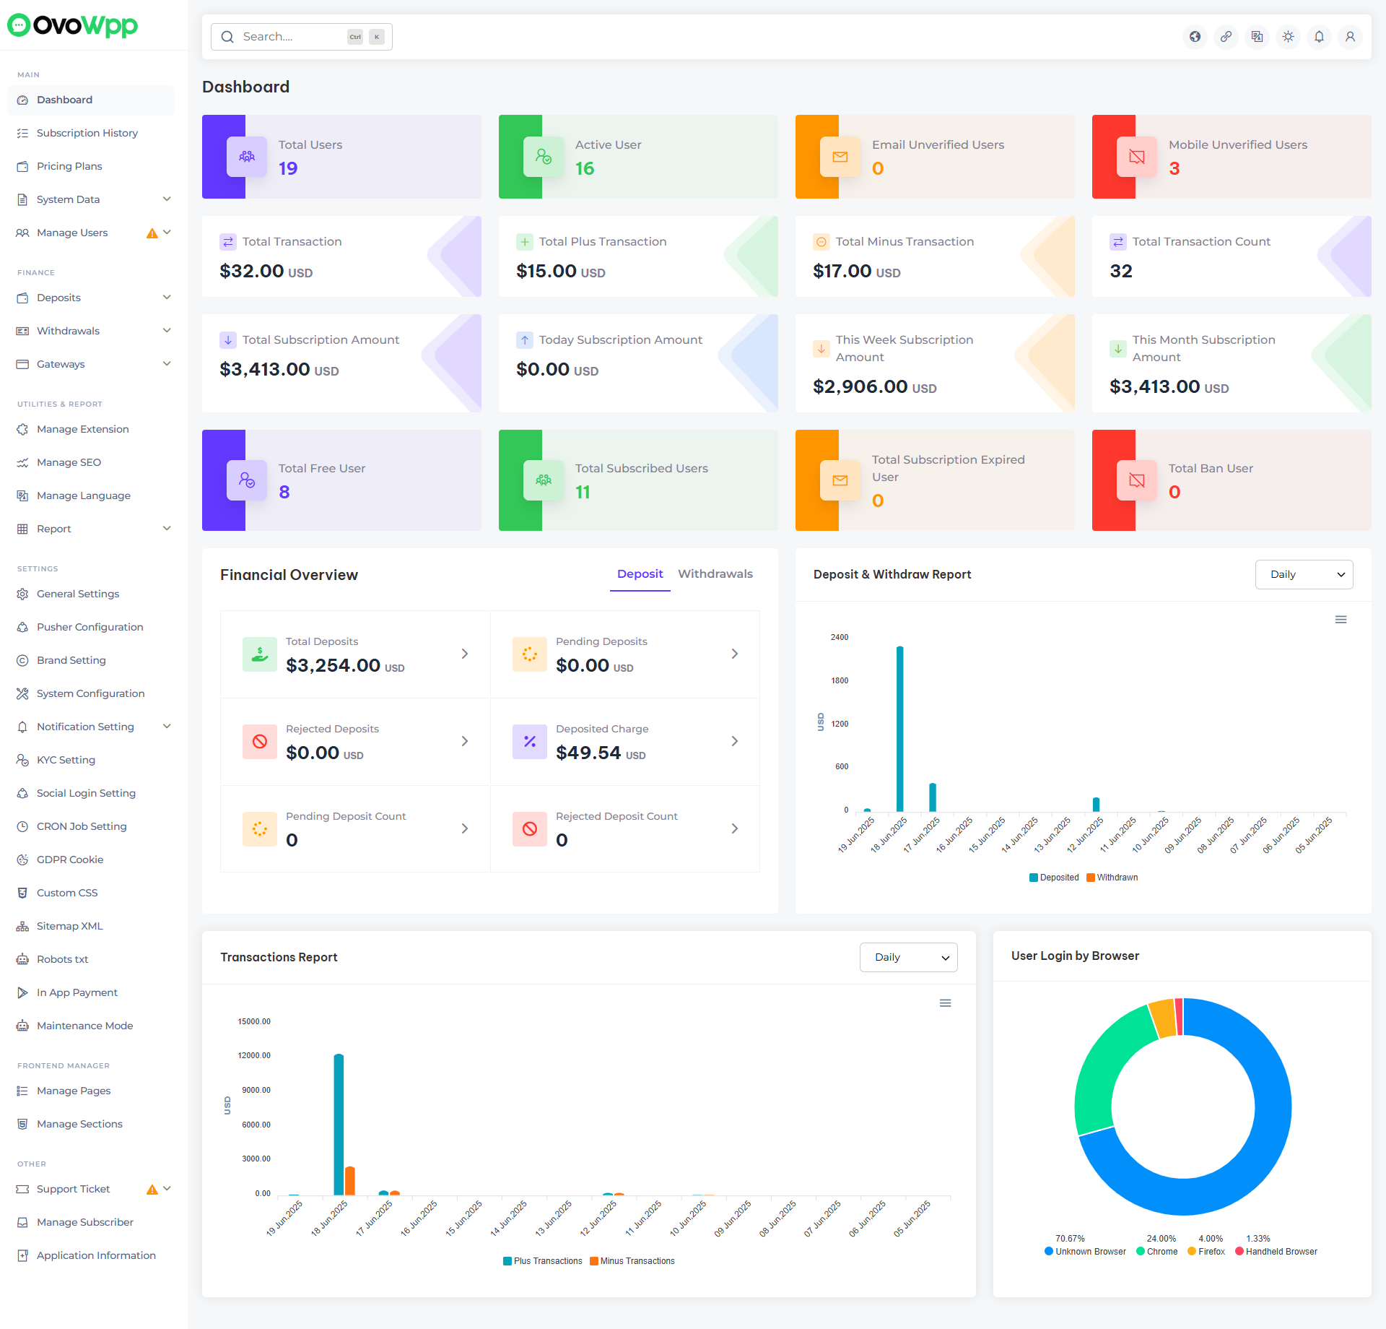Switch to the Withdrawals tab
The height and width of the screenshot is (1329, 1386).
click(715, 574)
